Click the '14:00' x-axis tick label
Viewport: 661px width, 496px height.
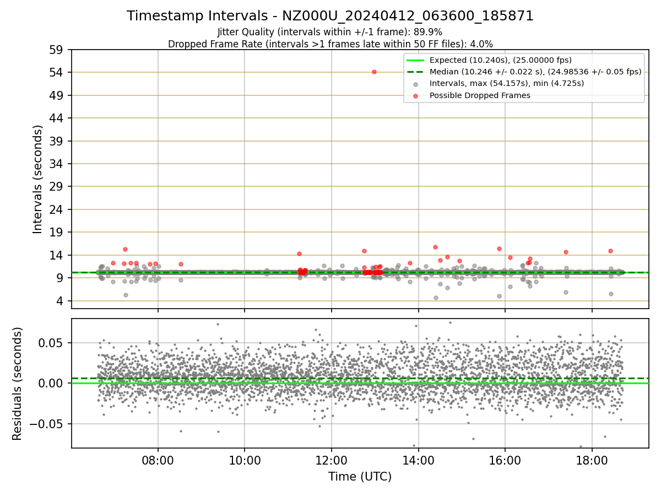tap(419, 460)
